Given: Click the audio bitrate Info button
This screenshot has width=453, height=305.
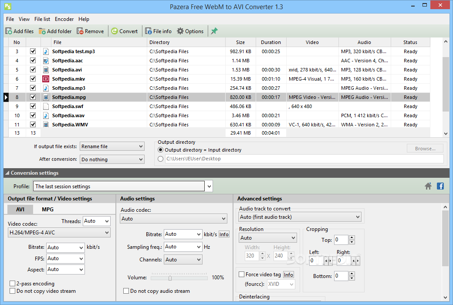Looking at the screenshot, I should coord(224,234).
